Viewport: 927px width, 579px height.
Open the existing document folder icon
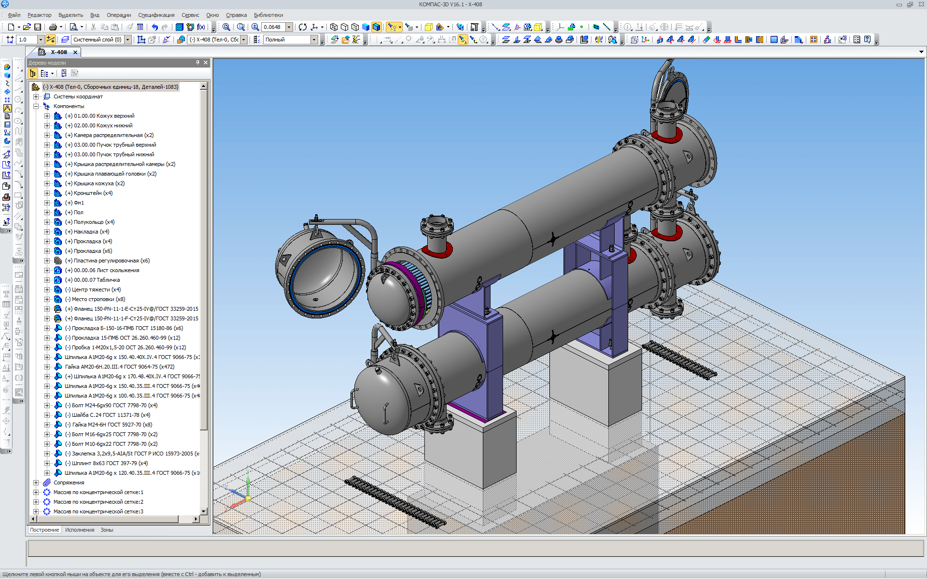(x=27, y=27)
